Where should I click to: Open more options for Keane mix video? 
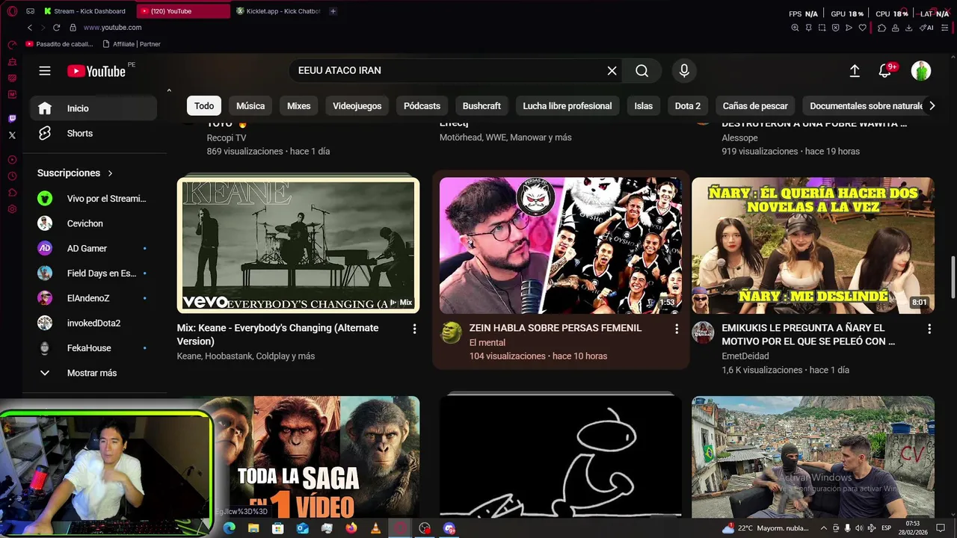pyautogui.click(x=414, y=329)
